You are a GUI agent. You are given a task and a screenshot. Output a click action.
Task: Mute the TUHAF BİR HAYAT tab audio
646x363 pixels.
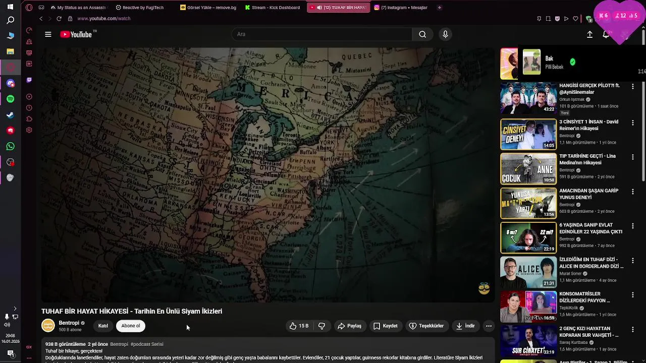pos(319,8)
